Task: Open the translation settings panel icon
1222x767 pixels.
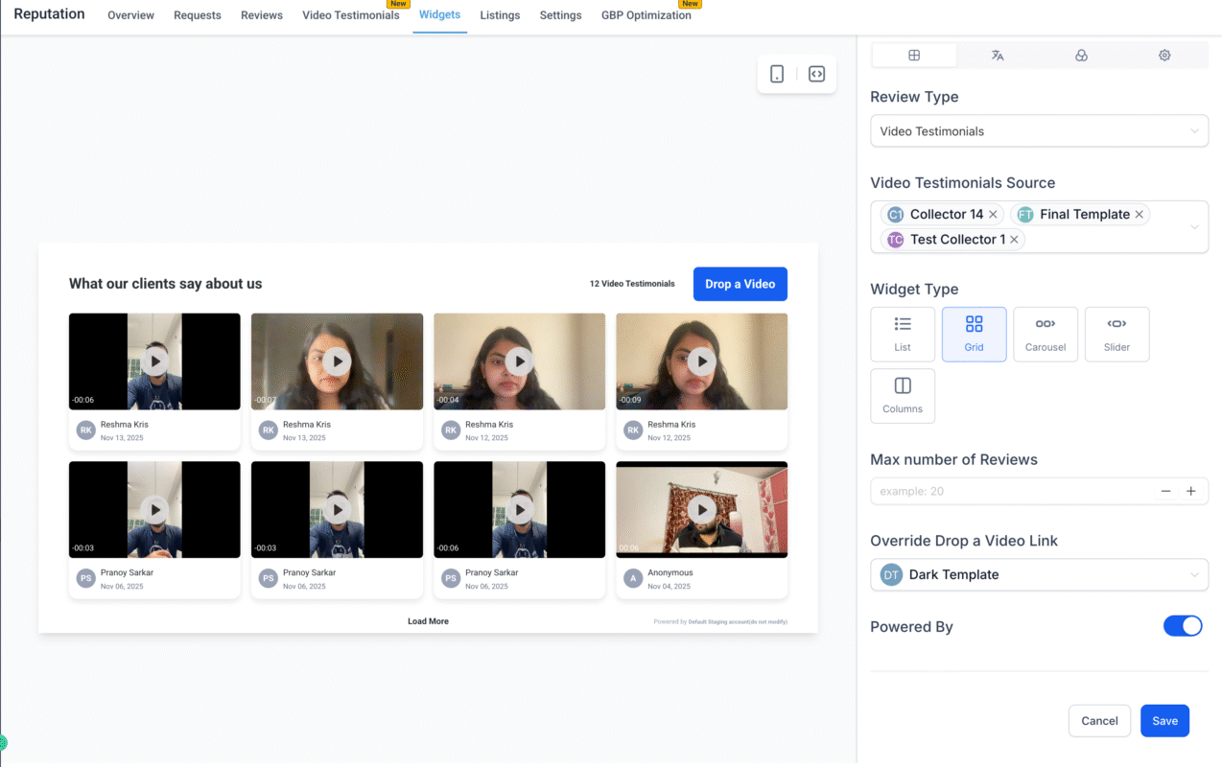Action: (998, 55)
